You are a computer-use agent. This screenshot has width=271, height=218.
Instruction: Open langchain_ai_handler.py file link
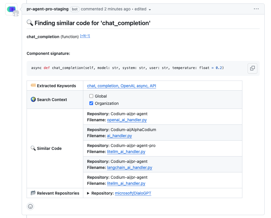click(129, 167)
